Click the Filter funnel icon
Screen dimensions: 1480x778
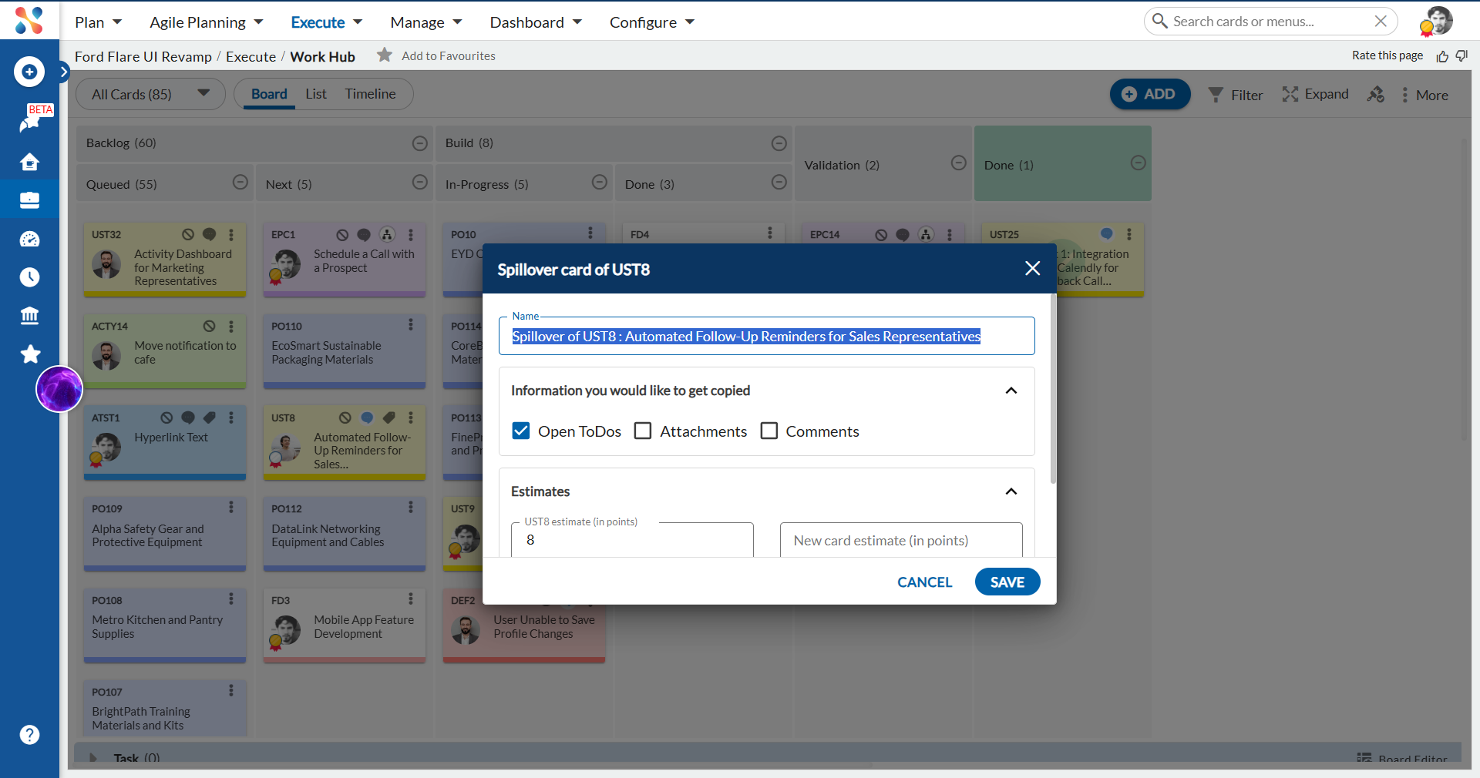click(1216, 95)
